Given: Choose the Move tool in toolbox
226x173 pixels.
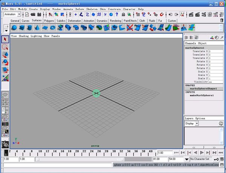Looking at the screenshot, I should [5, 55].
